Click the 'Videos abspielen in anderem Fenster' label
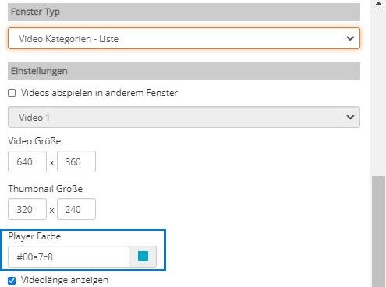 click(99, 93)
